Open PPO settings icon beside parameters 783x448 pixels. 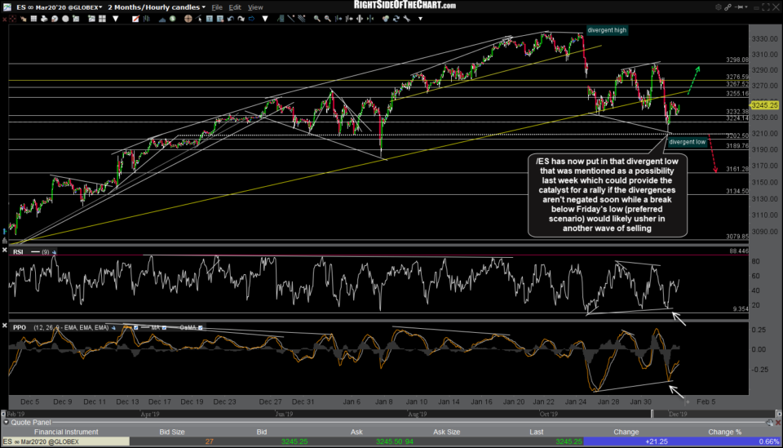coord(113,327)
